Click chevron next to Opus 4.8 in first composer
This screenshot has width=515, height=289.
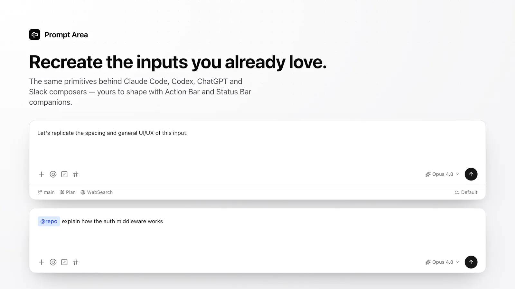pyautogui.click(x=457, y=174)
